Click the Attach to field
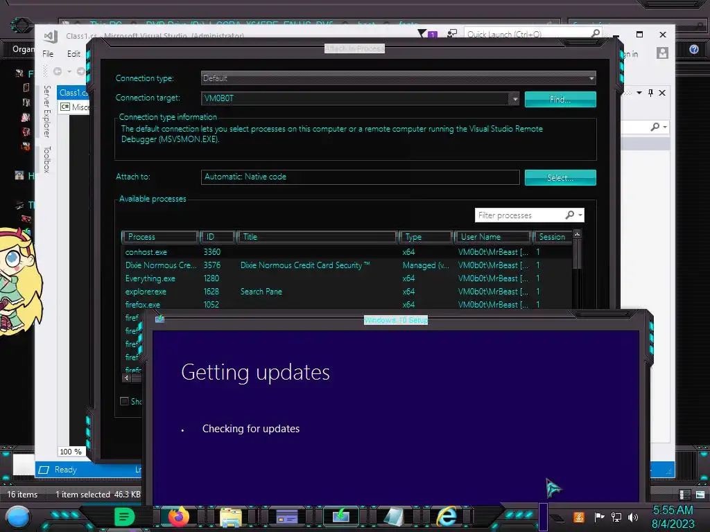This screenshot has height=532, width=710. pos(361,177)
